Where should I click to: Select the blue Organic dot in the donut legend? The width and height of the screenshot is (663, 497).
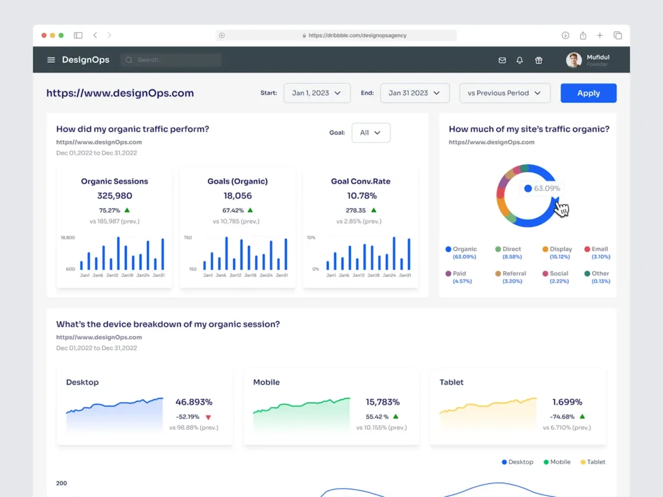(449, 249)
